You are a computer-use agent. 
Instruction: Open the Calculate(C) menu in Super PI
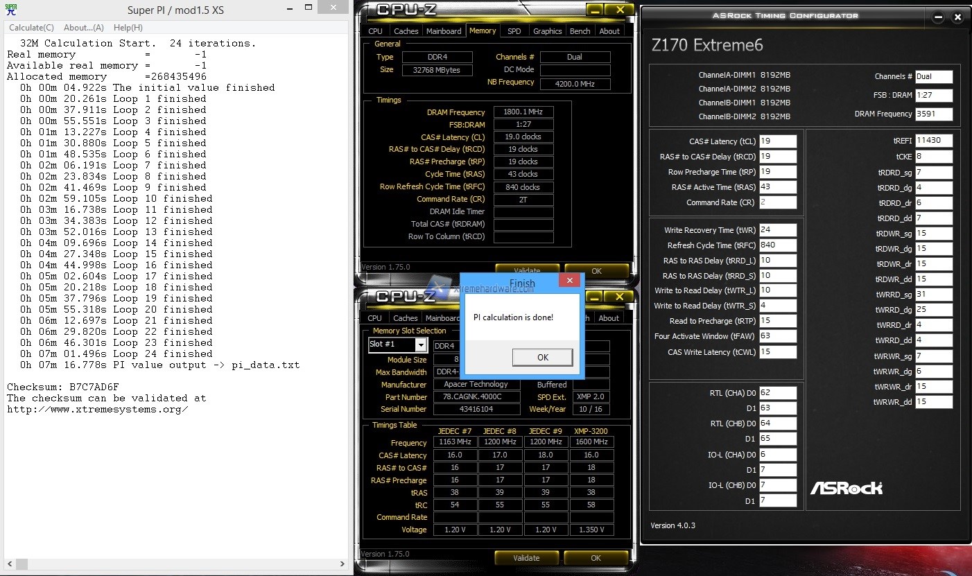pos(31,28)
